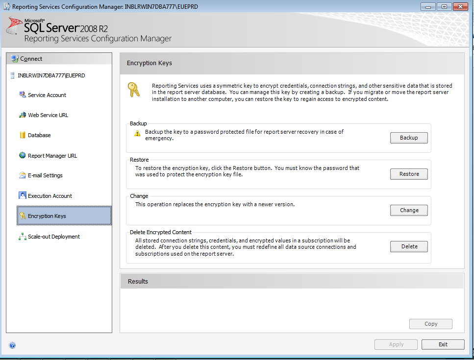This screenshot has width=474, height=360.
Task: Select the INBLRWIN7DBA777\EUEPRD server node
Action: (x=51, y=75)
